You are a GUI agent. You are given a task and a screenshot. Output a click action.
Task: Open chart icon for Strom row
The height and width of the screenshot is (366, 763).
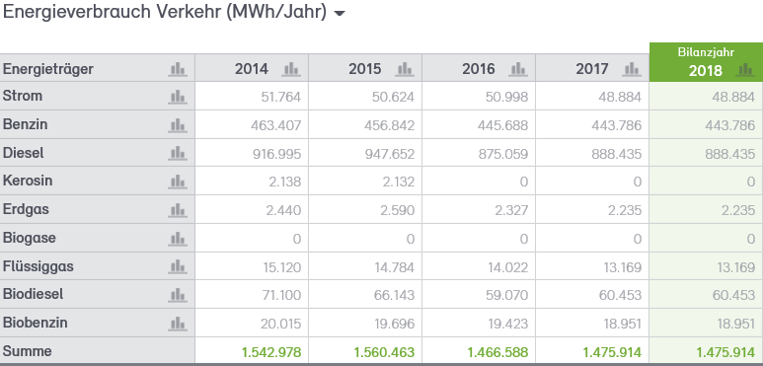point(178,97)
